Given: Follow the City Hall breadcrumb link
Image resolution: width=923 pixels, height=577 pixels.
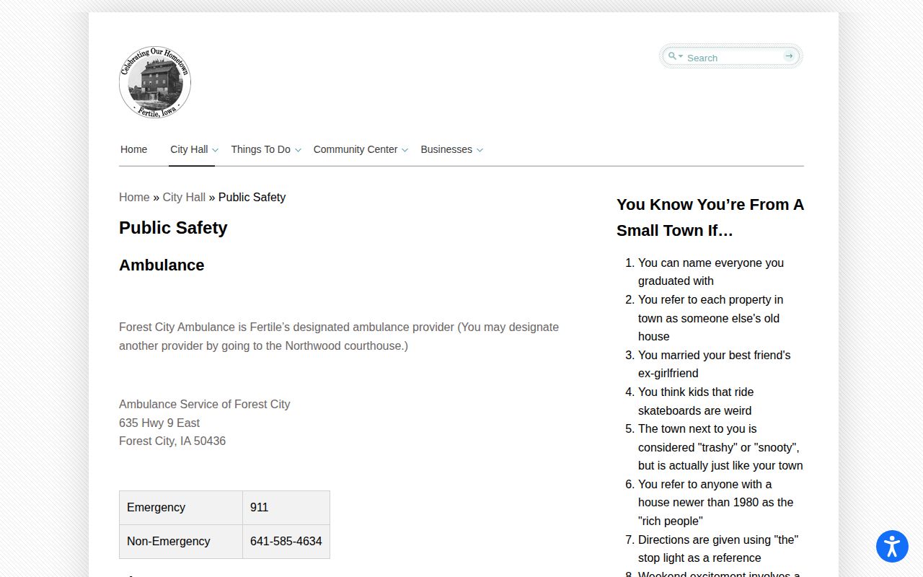Looking at the screenshot, I should (x=184, y=197).
